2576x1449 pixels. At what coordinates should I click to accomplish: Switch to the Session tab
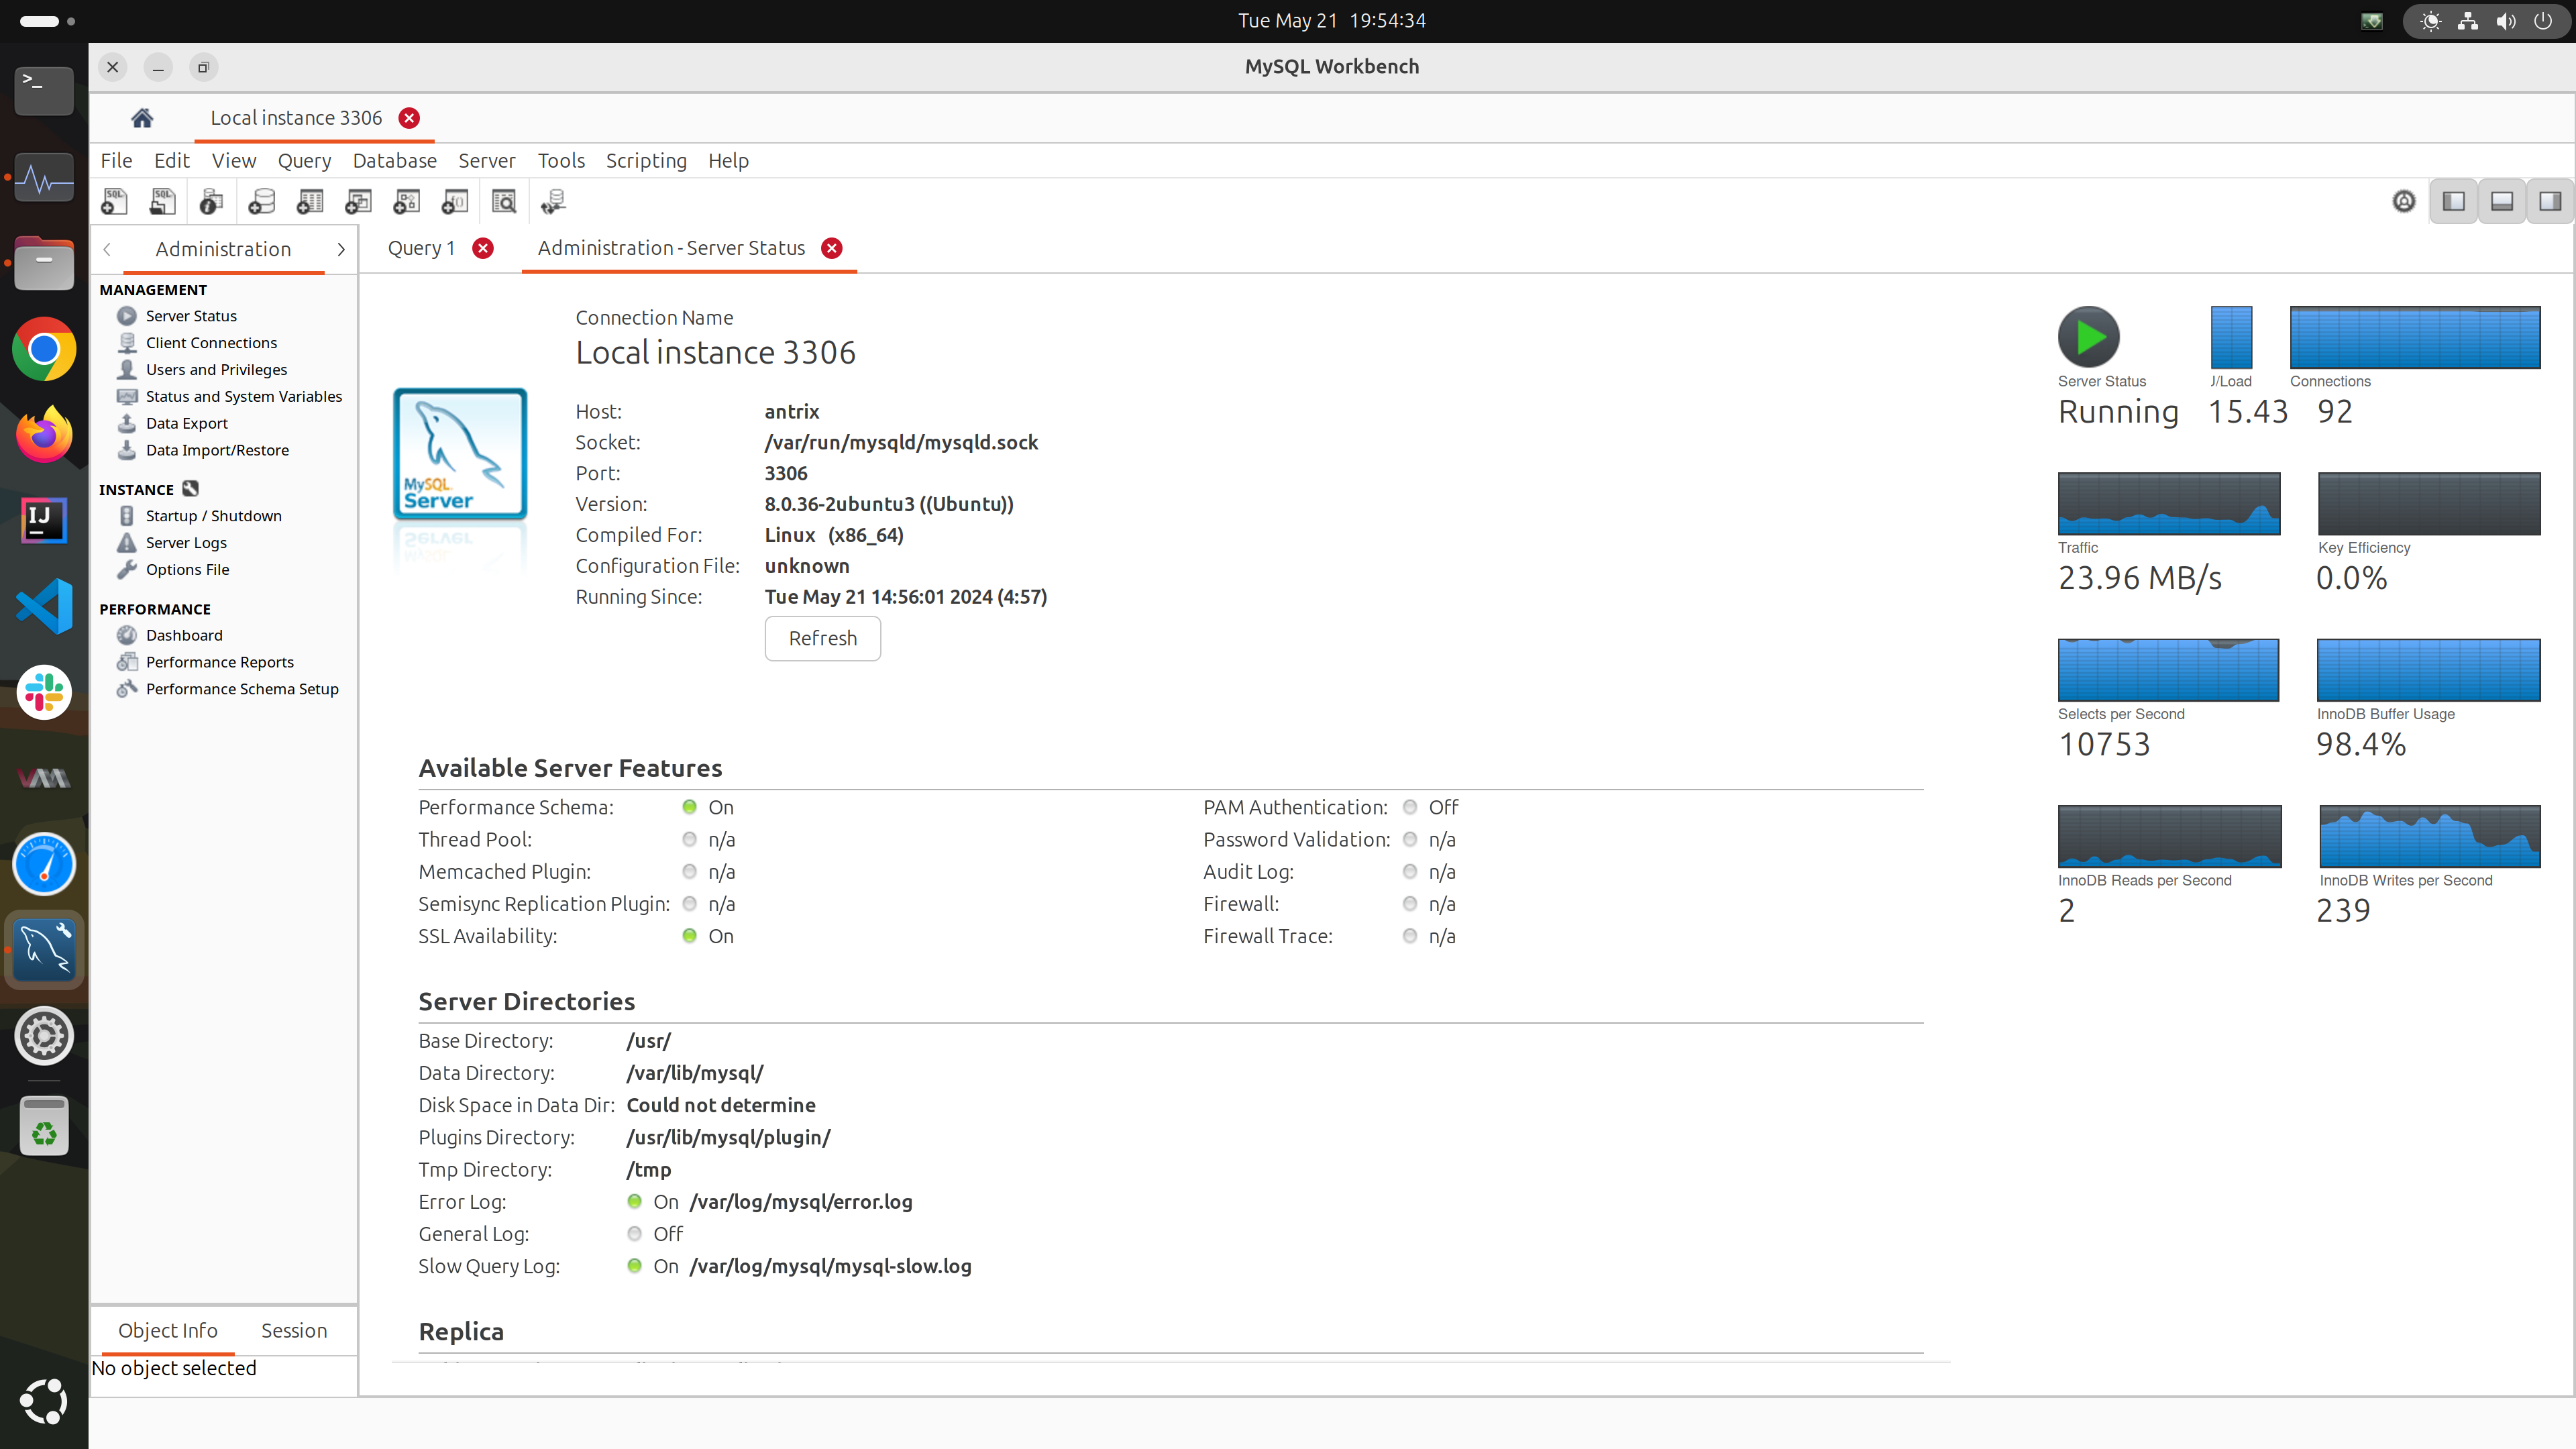294,1331
